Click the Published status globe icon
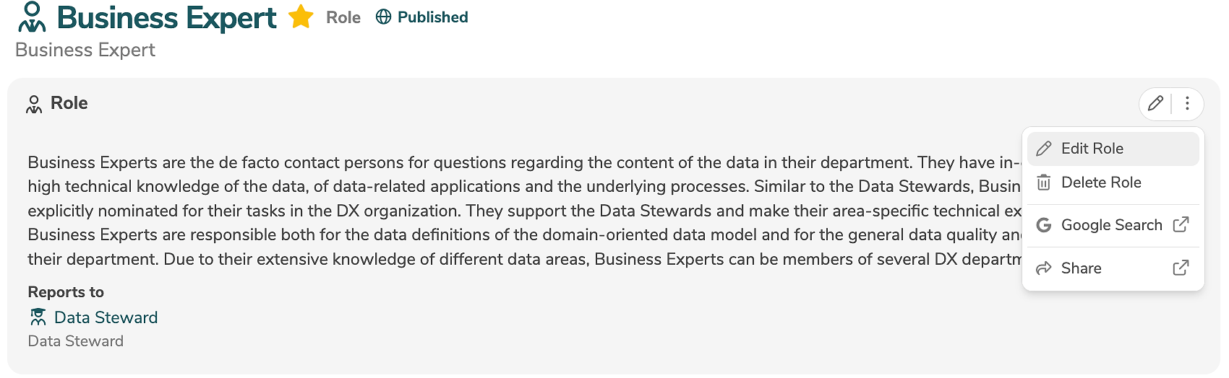This screenshot has width=1229, height=378. [x=383, y=17]
